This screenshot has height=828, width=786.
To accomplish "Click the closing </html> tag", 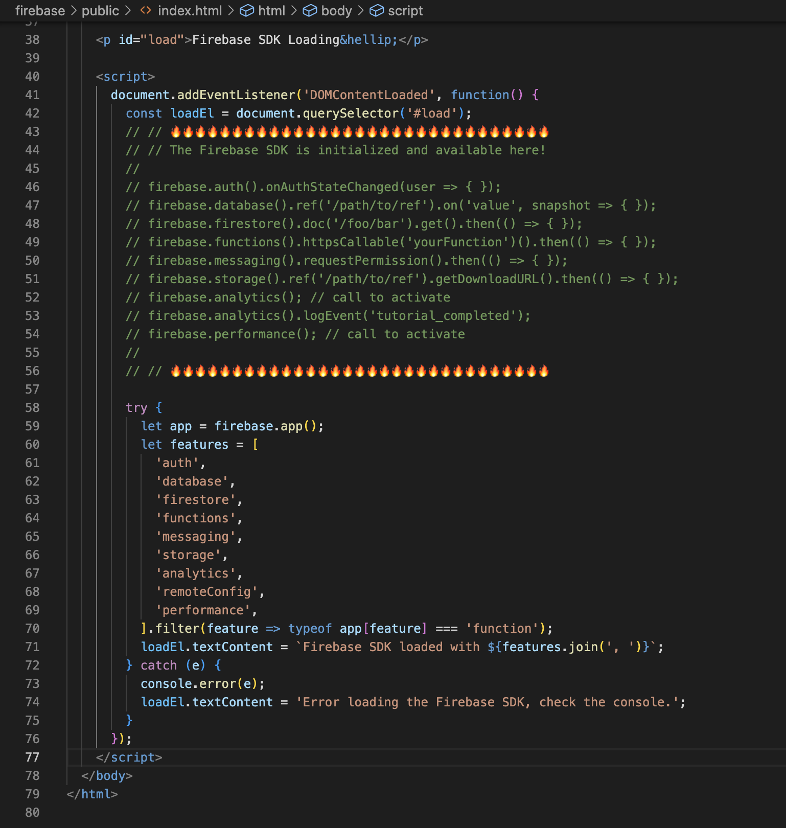I will 92,794.
